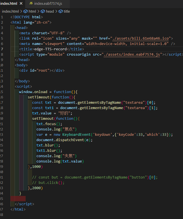Open the index.eabf7574.js tab

coord(48,4)
